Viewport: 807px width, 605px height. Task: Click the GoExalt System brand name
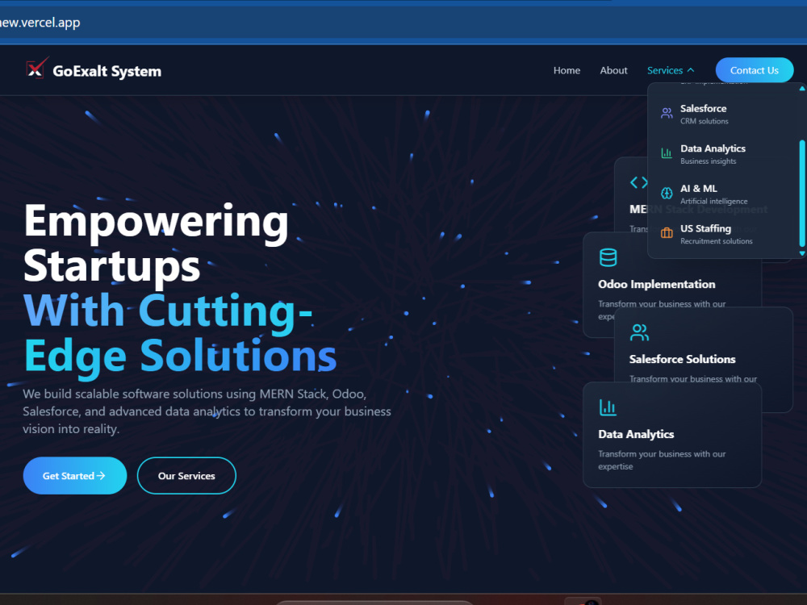[x=107, y=71]
